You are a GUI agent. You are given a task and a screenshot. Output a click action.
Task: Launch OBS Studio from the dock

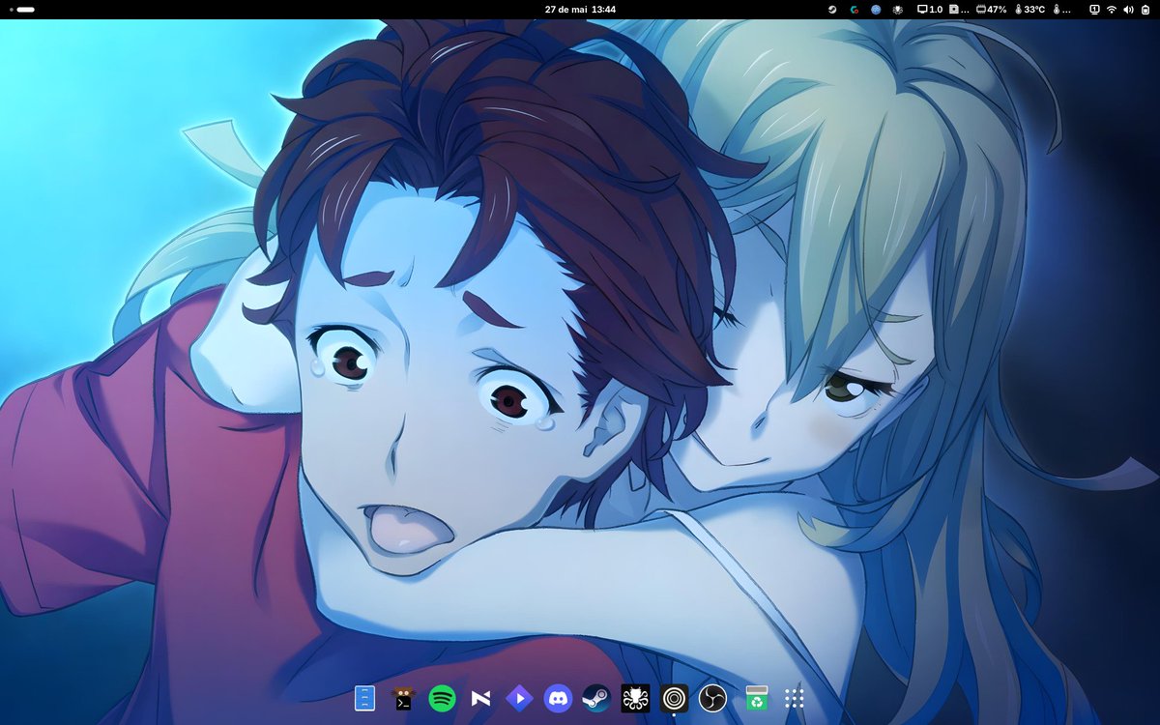(712, 697)
